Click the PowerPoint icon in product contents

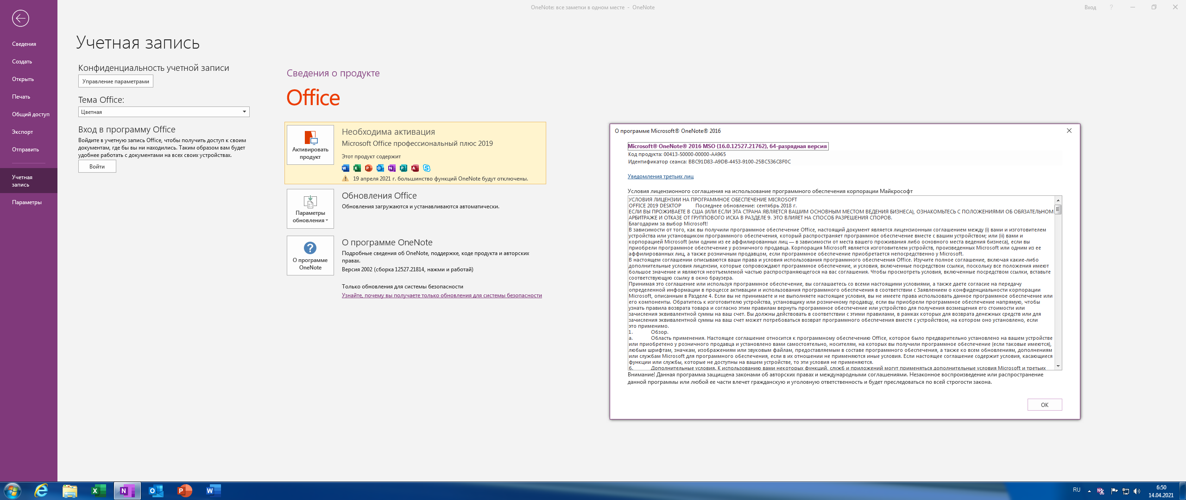369,168
